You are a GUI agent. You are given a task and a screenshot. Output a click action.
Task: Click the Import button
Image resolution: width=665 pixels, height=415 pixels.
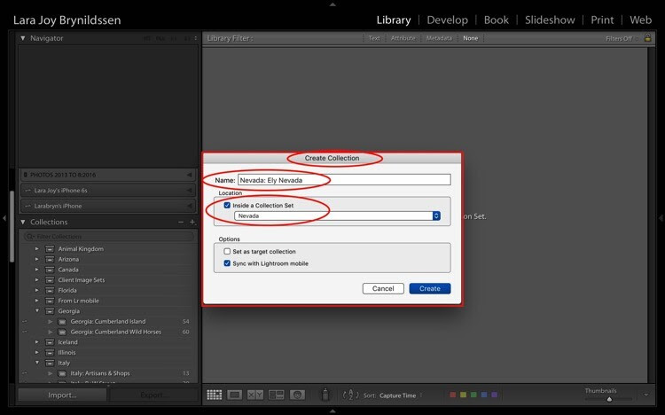point(62,395)
